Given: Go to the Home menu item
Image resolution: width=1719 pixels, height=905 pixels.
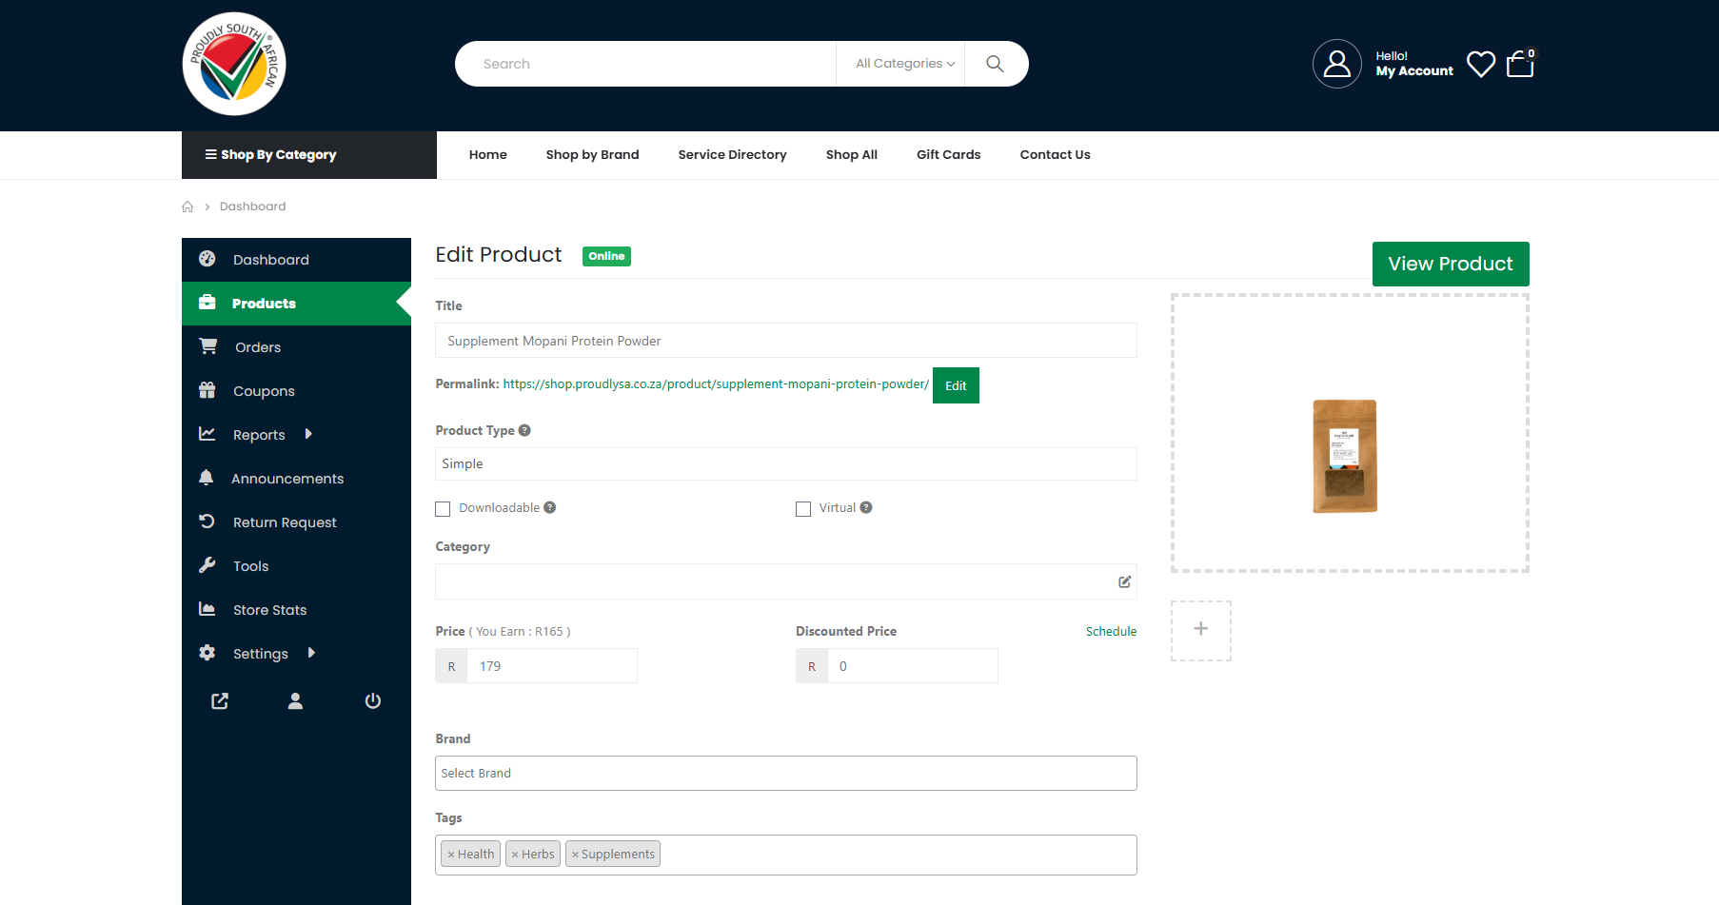Looking at the screenshot, I should pyautogui.click(x=487, y=155).
